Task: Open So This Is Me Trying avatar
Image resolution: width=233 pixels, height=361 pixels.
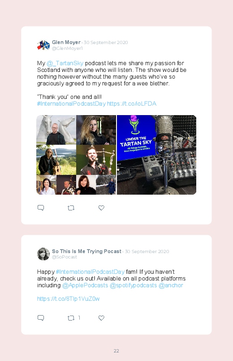Action: click(x=43, y=254)
